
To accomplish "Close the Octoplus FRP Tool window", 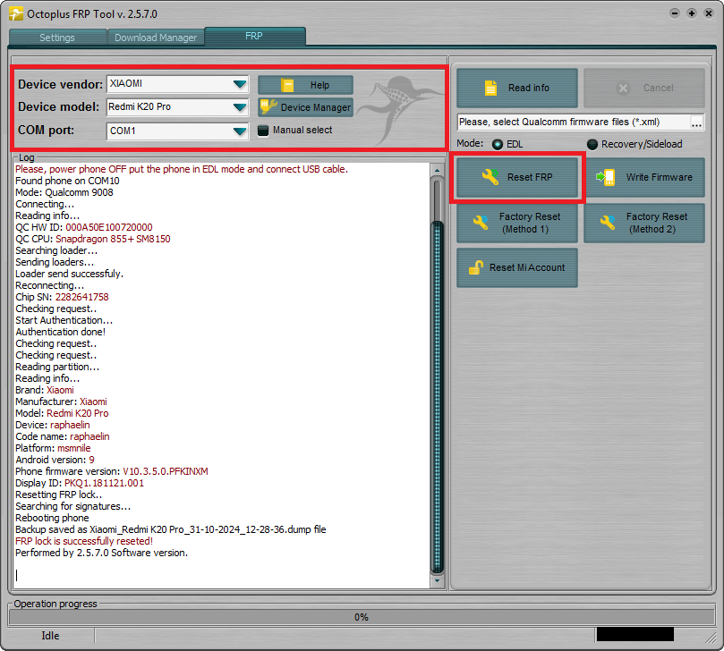I will click(x=708, y=13).
